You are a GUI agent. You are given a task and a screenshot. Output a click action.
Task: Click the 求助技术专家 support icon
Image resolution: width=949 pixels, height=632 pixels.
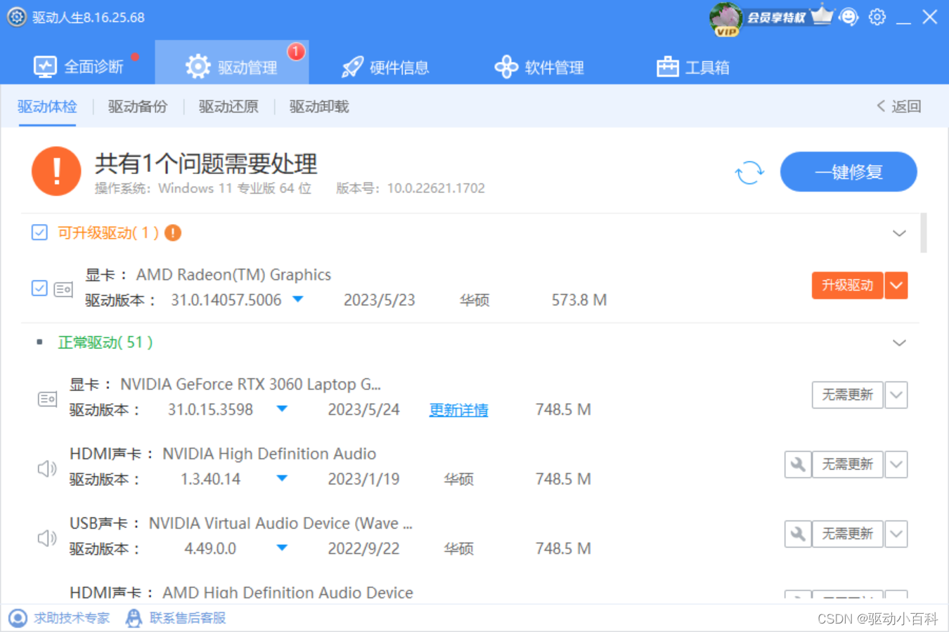pyautogui.click(x=18, y=618)
